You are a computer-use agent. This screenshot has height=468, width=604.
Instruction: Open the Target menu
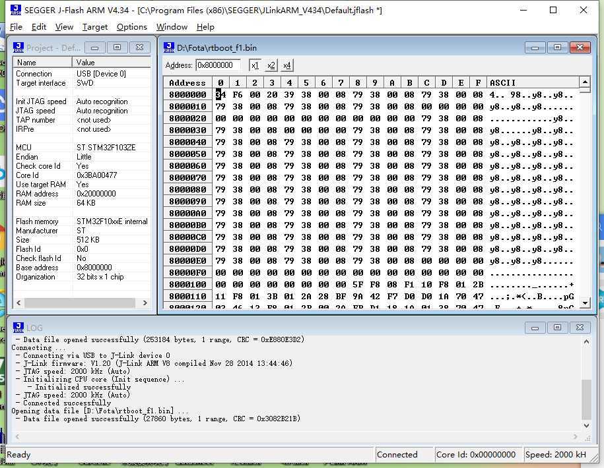point(95,27)
